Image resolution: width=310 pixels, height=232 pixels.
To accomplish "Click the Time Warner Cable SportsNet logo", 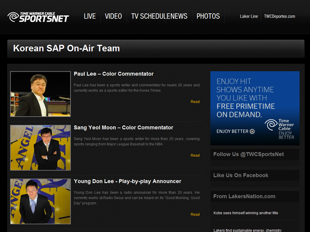I will [x=38, y=17].
